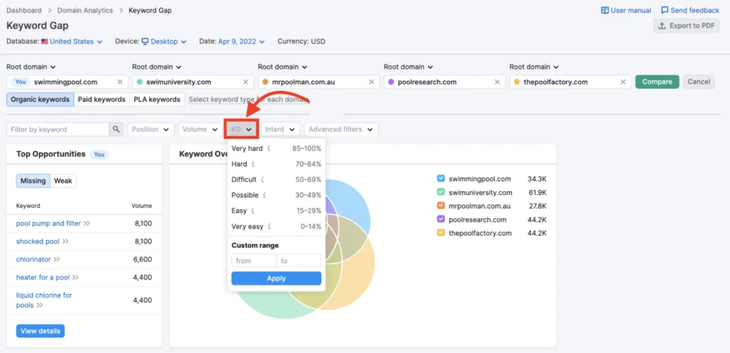Viewport: 730px width, 353px height.
Task: Uncheck swimmingpool.com in the chart legend
Action: [441, 179]
